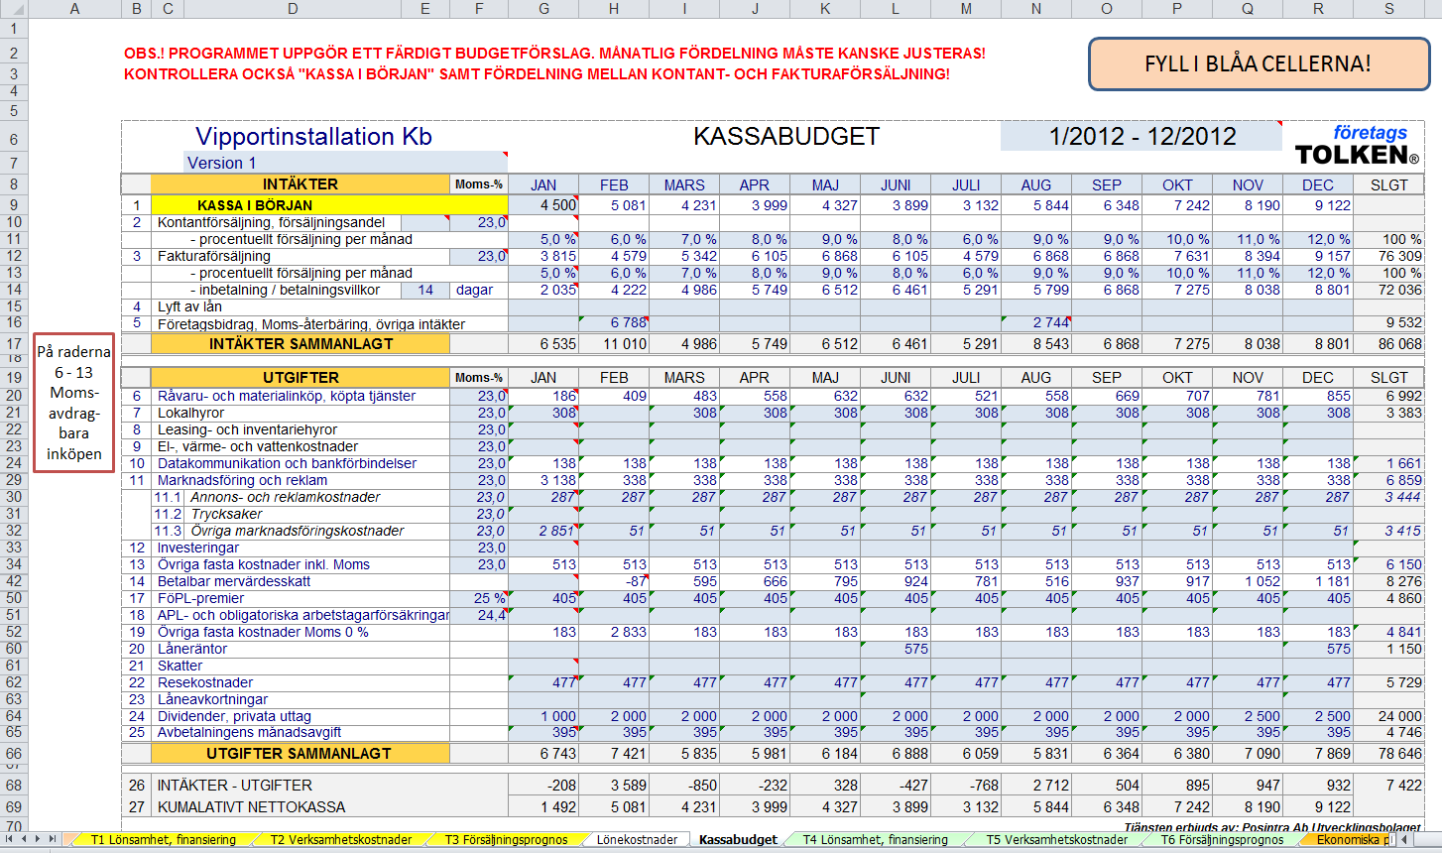Click INTÄKTER SAMMANLAGT total 86 068
The image size is (1442, 853).
pyautogui.click(x=1388, y=343)
